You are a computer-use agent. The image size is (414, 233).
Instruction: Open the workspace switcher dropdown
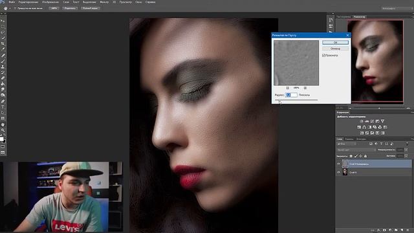pyautogui.click(x=396, y=8)
